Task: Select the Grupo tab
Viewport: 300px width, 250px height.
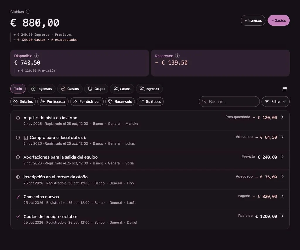Action: [96, 89]
